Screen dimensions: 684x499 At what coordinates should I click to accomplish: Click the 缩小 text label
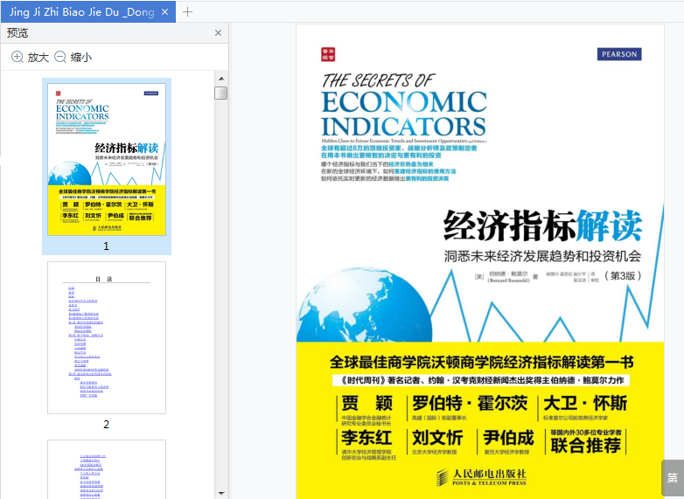coord(81,57)
